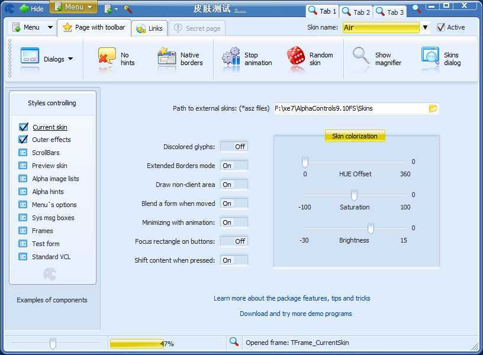Open the Skins dialog icon
This screenshot has width=483, height=355.
430,57
